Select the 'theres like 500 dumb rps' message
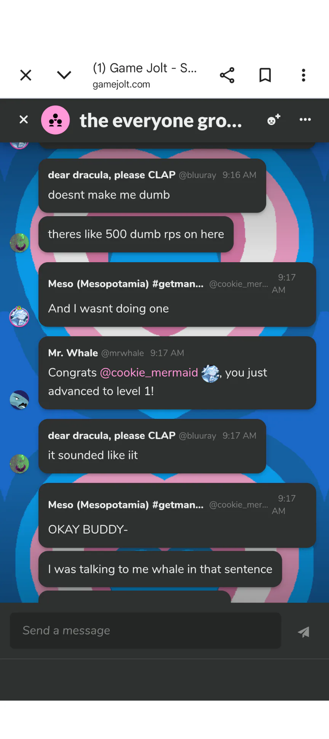Screen dimensions: 329x739 click(x=136, y=234)
